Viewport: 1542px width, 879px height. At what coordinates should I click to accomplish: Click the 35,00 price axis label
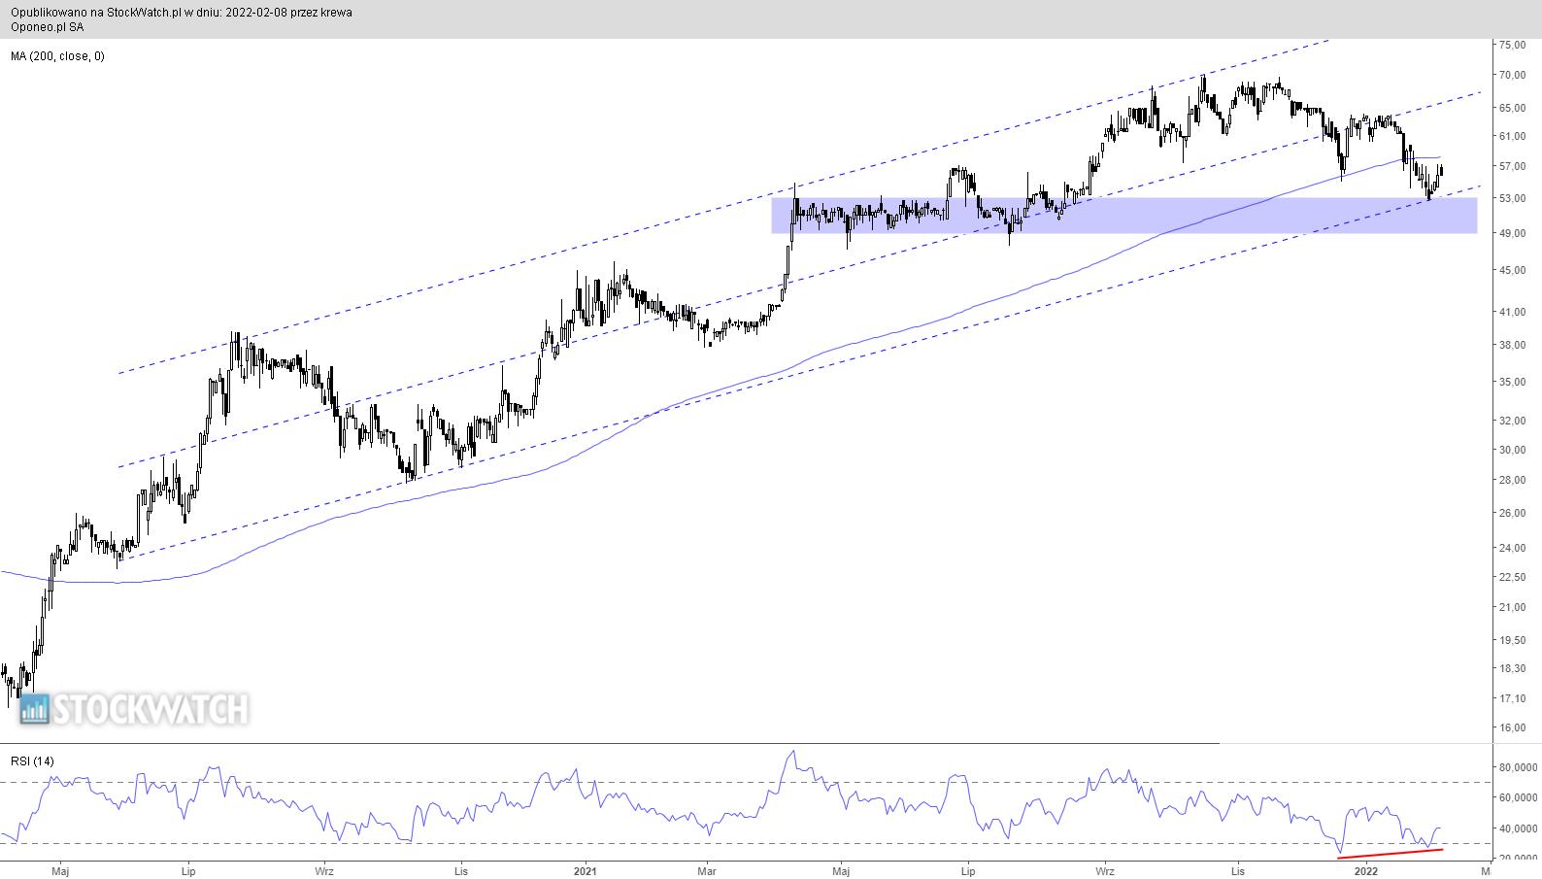(x=1512, y=382)
